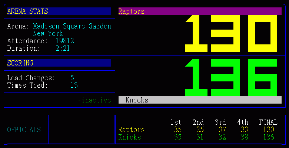This screenshot has width=289, height=148.
Task: Select Knicks 2nd quarter score 31
Action: click(200, 137)
